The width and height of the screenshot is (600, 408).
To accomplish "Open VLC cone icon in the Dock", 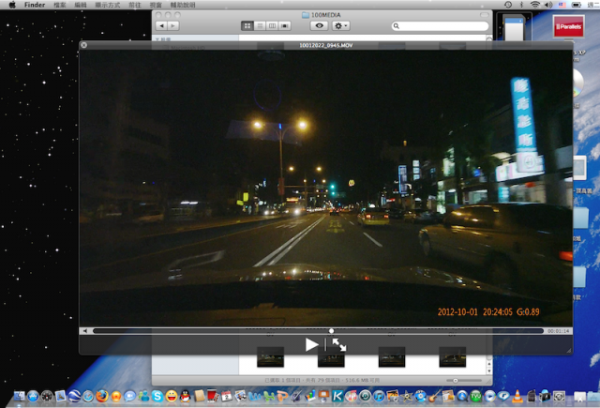I will tap(517, 396).
